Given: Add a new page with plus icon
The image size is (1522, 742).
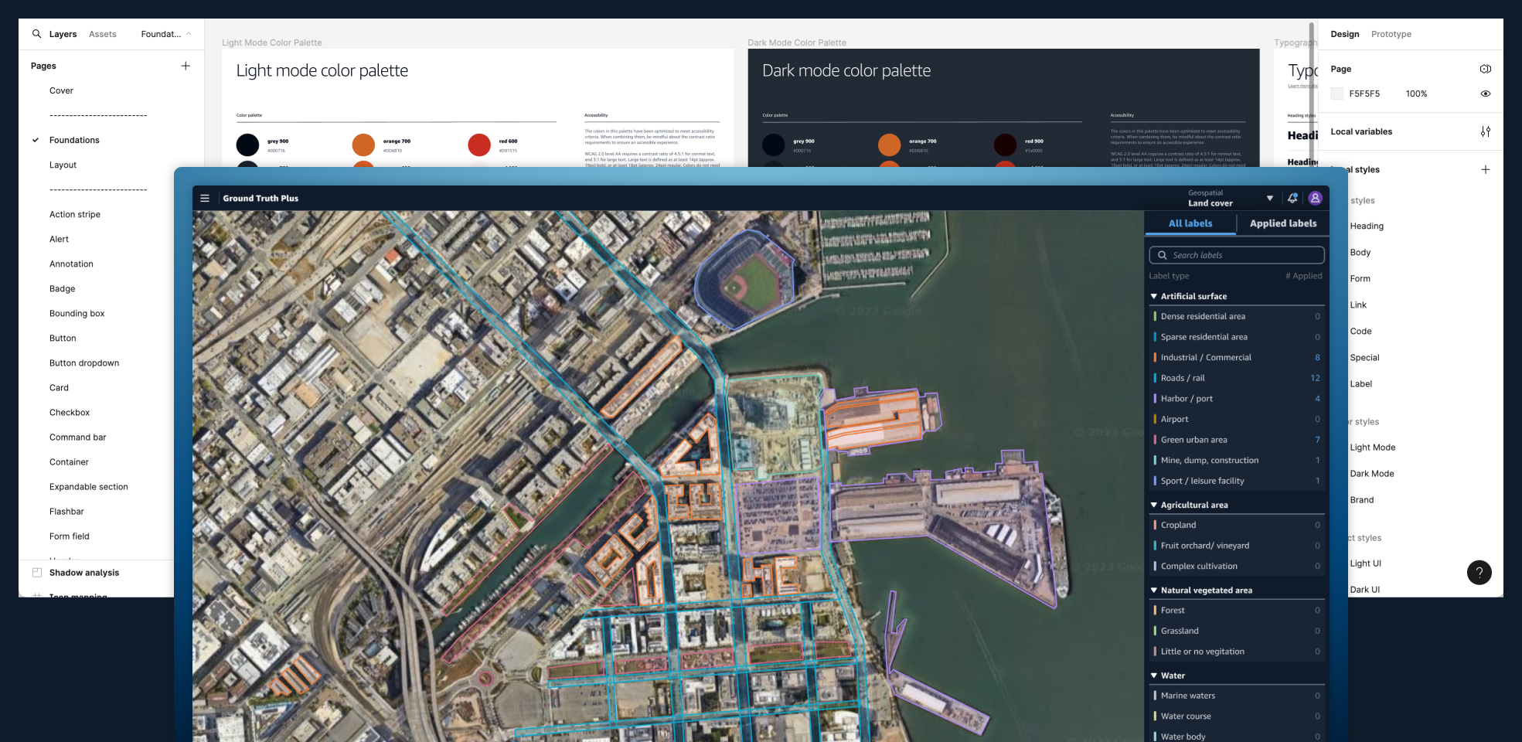Looking at the screenshot, I should 186,66.
